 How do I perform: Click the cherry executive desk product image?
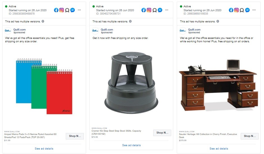[x=218, y=85]
